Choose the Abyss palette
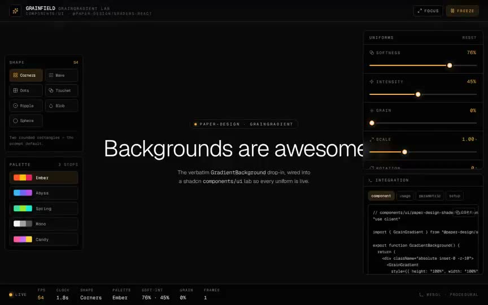Screen dimensions: 488x305 (x=44, y=193)
